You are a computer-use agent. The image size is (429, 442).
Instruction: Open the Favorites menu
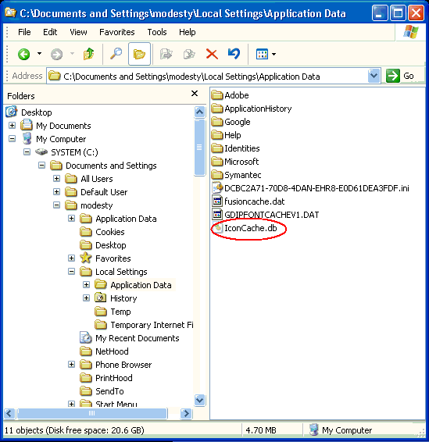pos(116,32)
